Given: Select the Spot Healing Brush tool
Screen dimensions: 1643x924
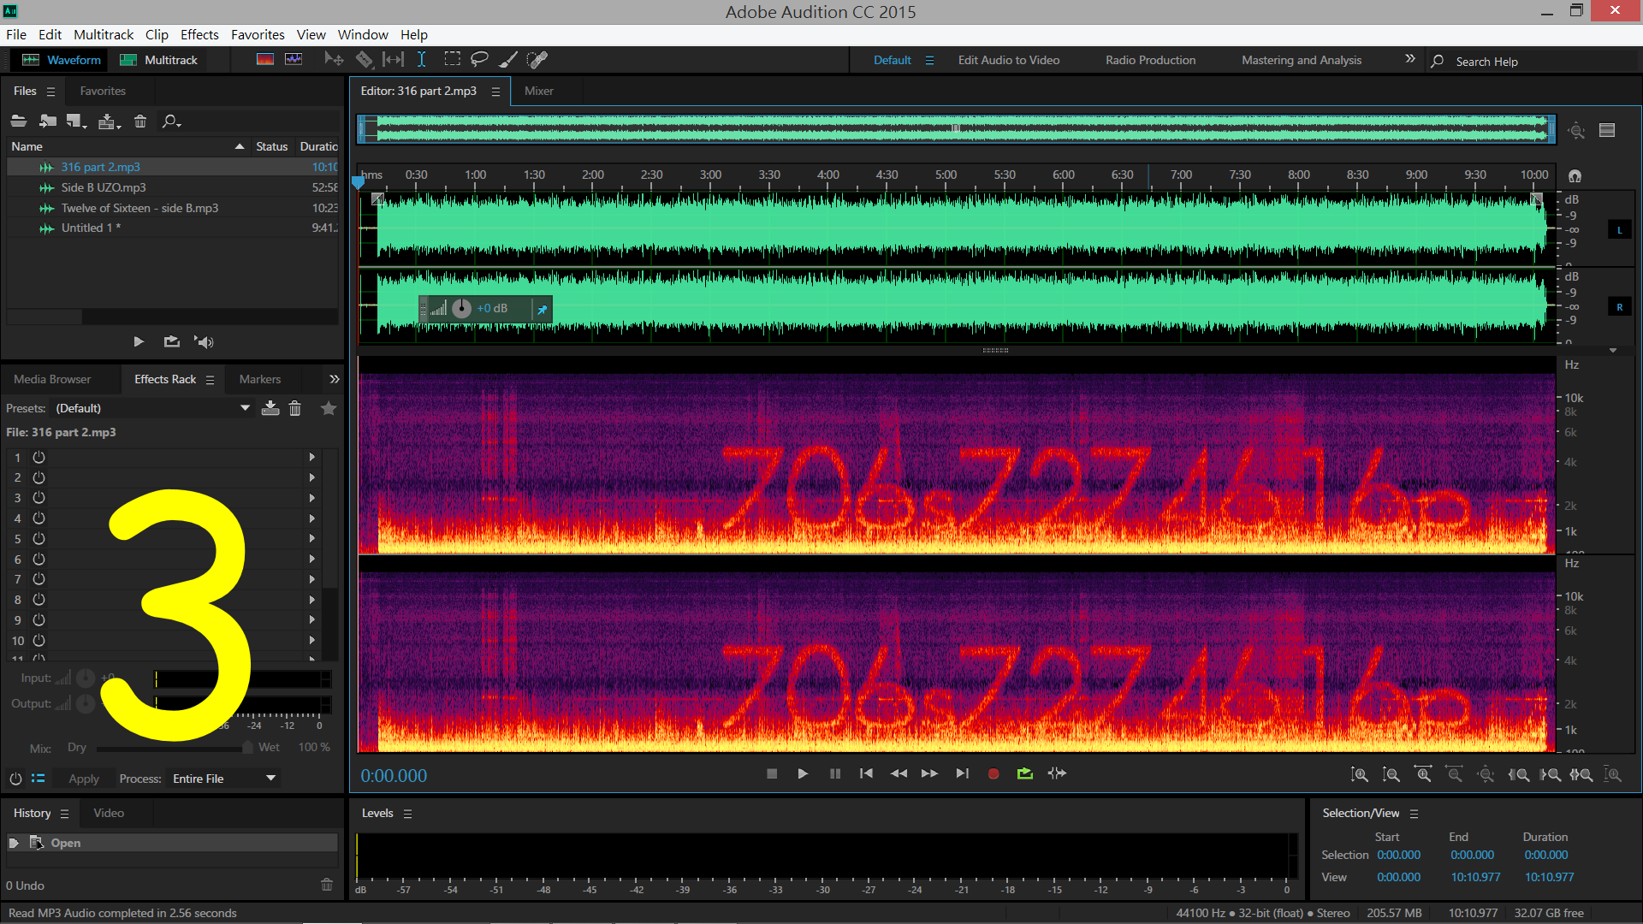Looking at the screenshot, I should point(537,60).
